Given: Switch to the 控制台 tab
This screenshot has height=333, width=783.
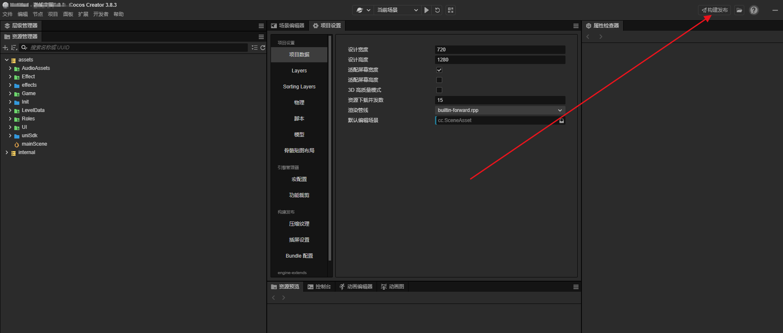Looking at the screenshot, I should point(319,287).
